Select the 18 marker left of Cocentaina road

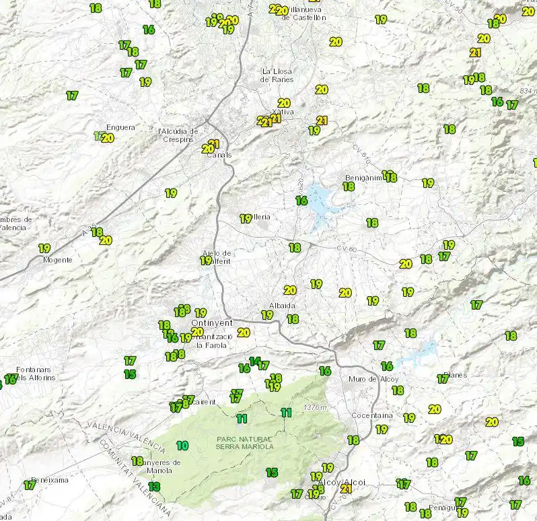[353, 440]
